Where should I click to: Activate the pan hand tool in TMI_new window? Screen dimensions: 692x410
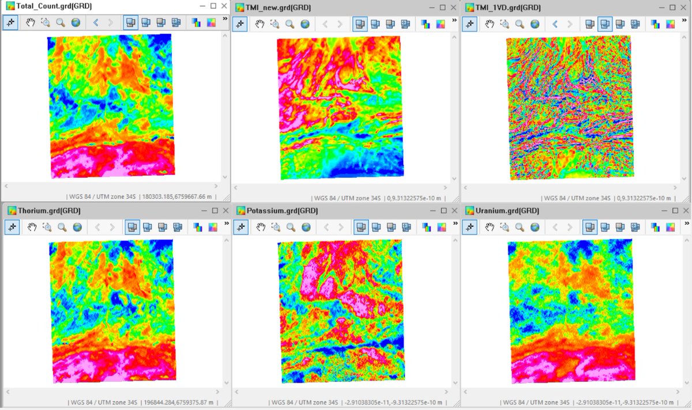point(260,24)
